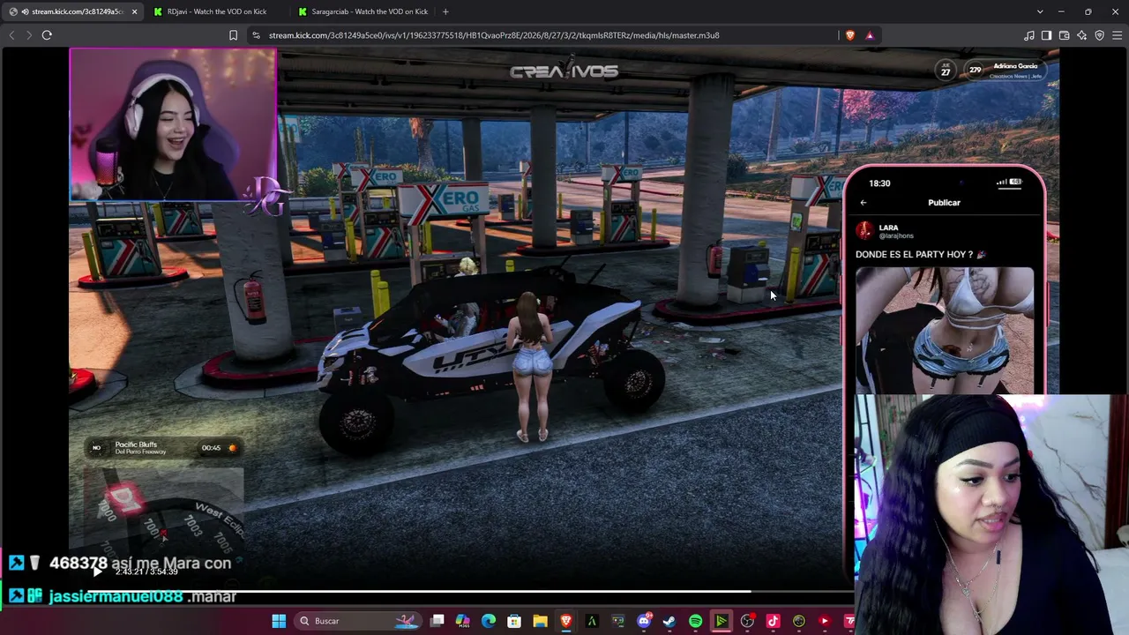
Task: Click the "468378" chat number text
Action: click(x=78, y=563)
